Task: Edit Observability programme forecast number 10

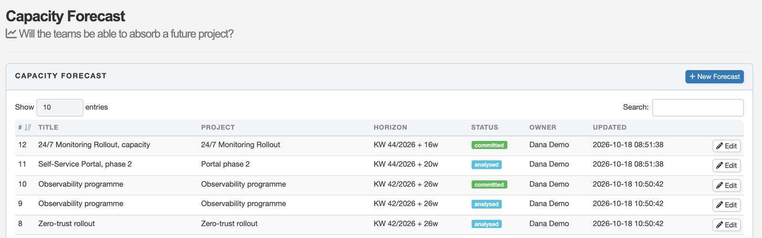Action: coord(726,186)
